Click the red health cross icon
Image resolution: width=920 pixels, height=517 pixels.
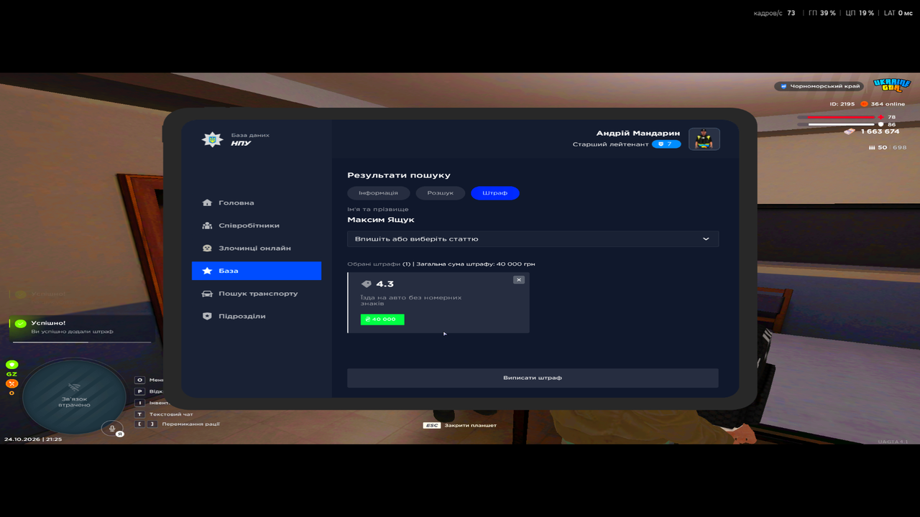880,117
